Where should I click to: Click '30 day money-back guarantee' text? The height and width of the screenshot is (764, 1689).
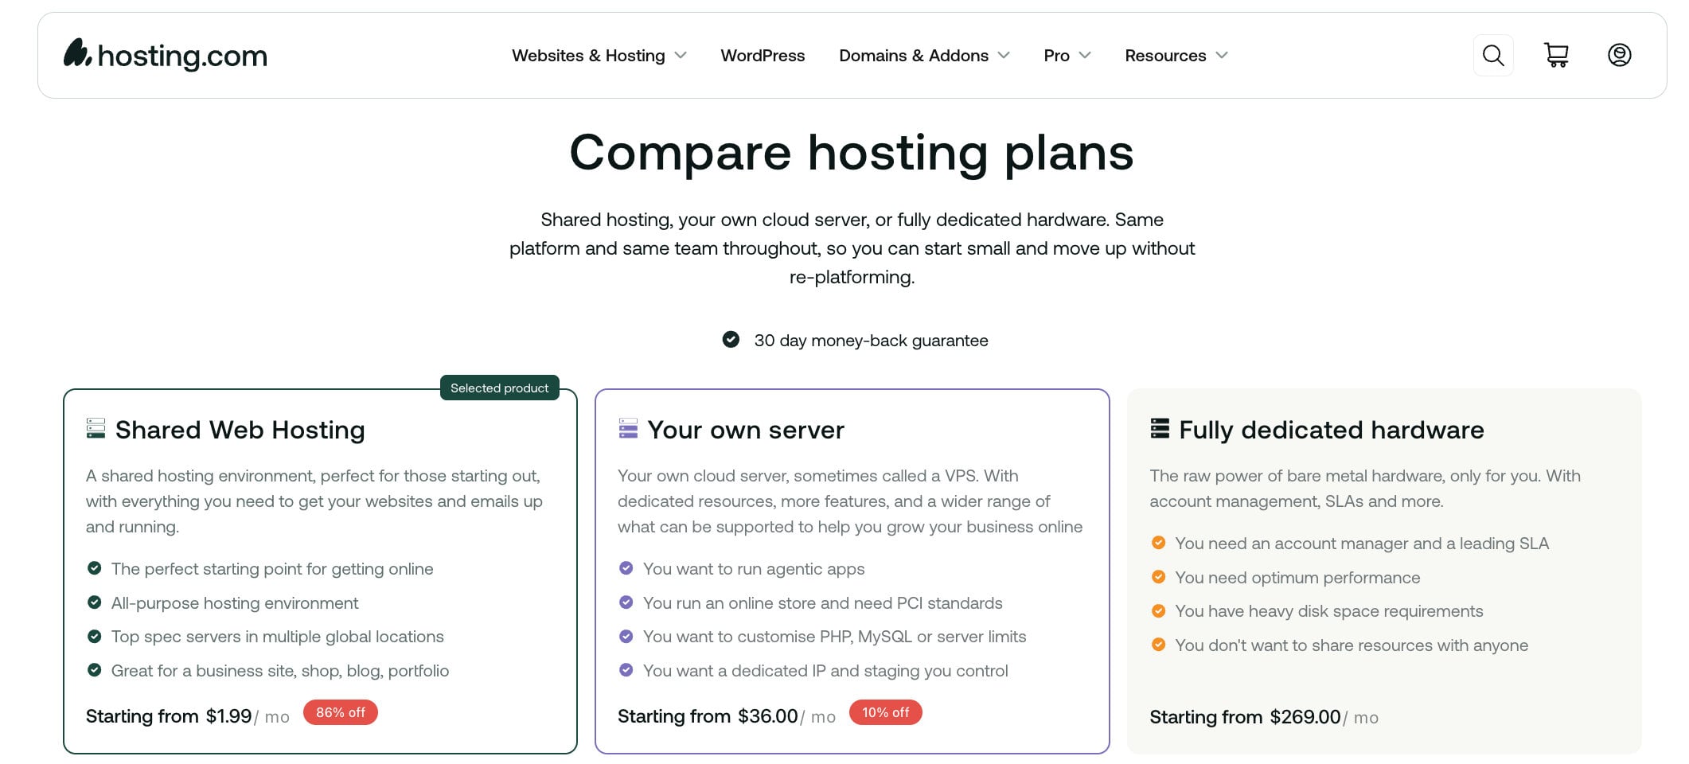point(871,341)
